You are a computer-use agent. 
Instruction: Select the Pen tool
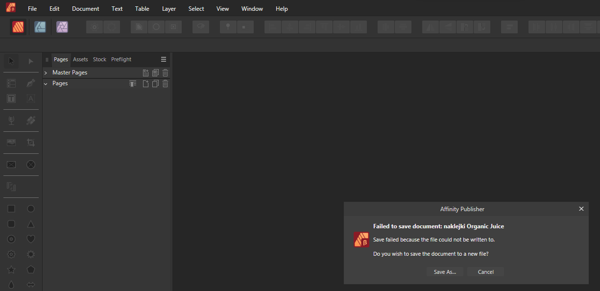pyautogui.click(x=30, y=83)
